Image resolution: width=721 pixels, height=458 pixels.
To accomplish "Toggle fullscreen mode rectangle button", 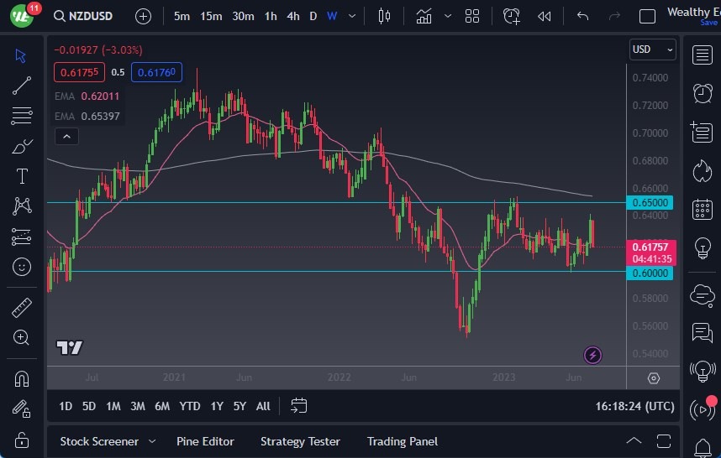I will [647, 16].
